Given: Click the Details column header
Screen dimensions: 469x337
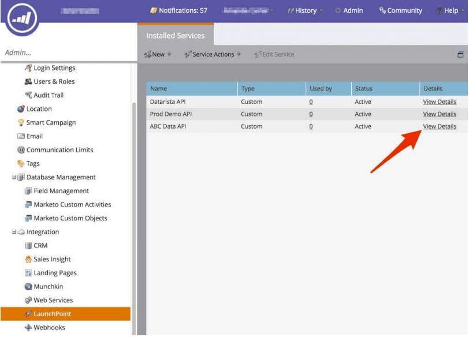Looking at the screenshot, I should 444,89.
